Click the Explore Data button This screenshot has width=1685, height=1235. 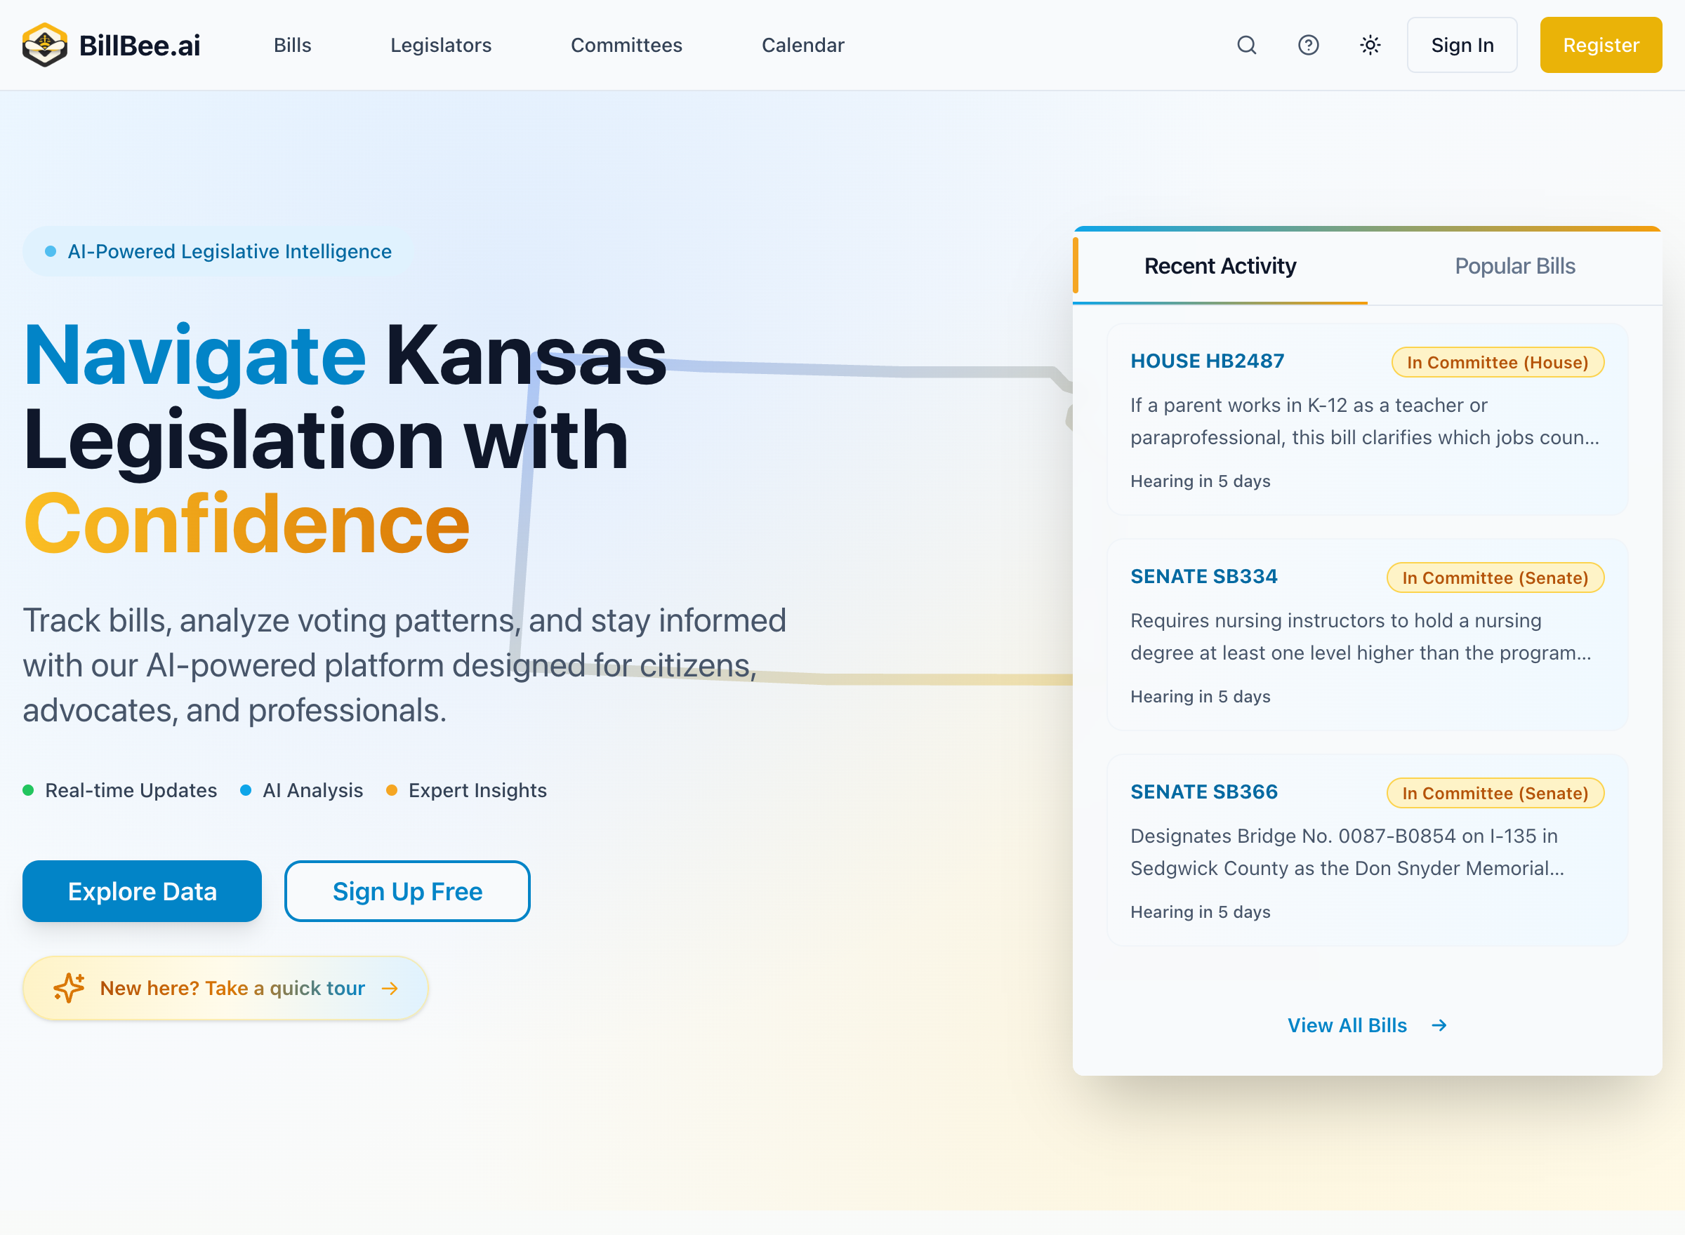(142, 891)
